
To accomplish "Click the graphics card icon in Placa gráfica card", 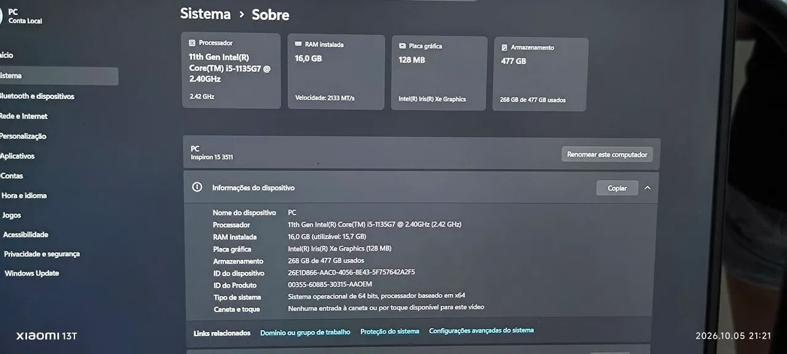I will tap(402, 46).
